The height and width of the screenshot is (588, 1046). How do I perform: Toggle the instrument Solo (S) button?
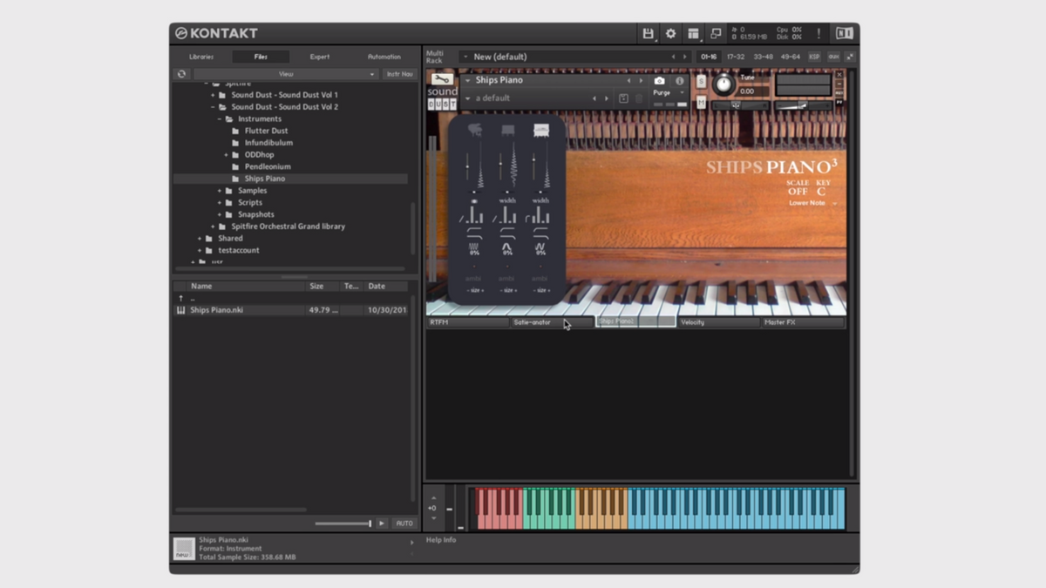(702, 82)
